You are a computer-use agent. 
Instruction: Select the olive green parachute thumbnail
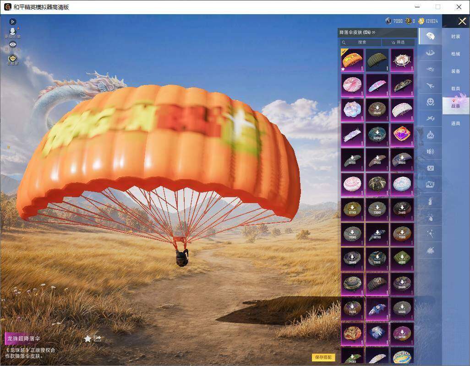click(x=377, y=60)
